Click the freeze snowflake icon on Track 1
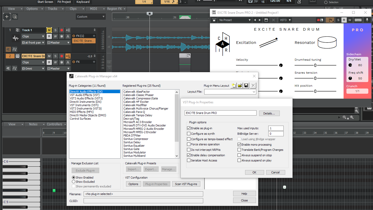The height and width of the screenshot is (210, 373). 61,36
